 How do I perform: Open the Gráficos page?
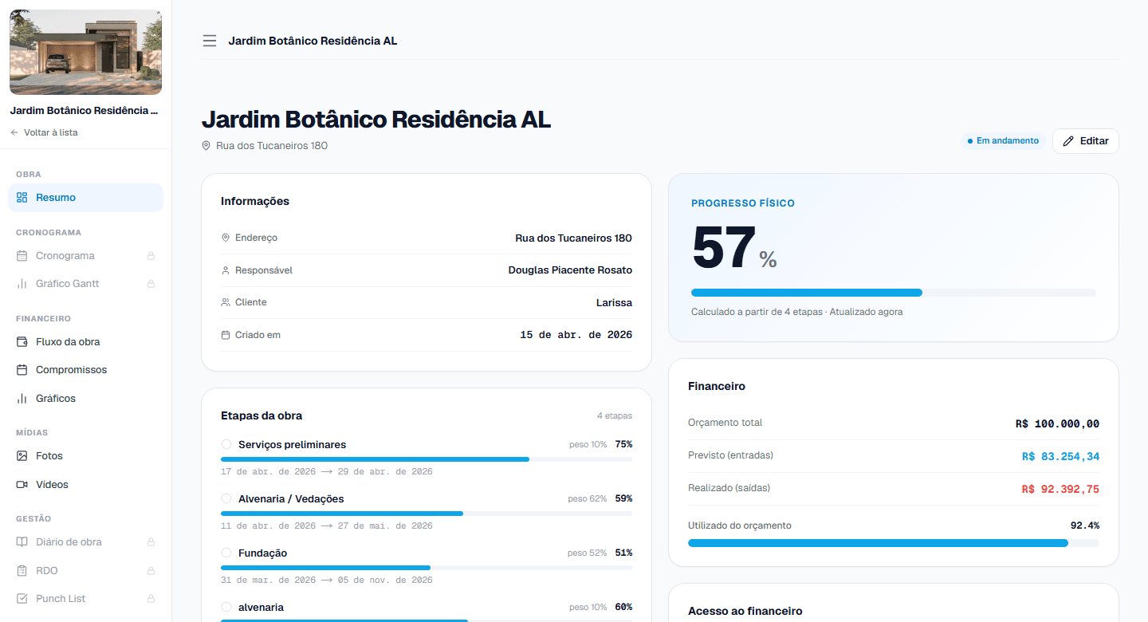pyautogui.click(x=85, y=399)
